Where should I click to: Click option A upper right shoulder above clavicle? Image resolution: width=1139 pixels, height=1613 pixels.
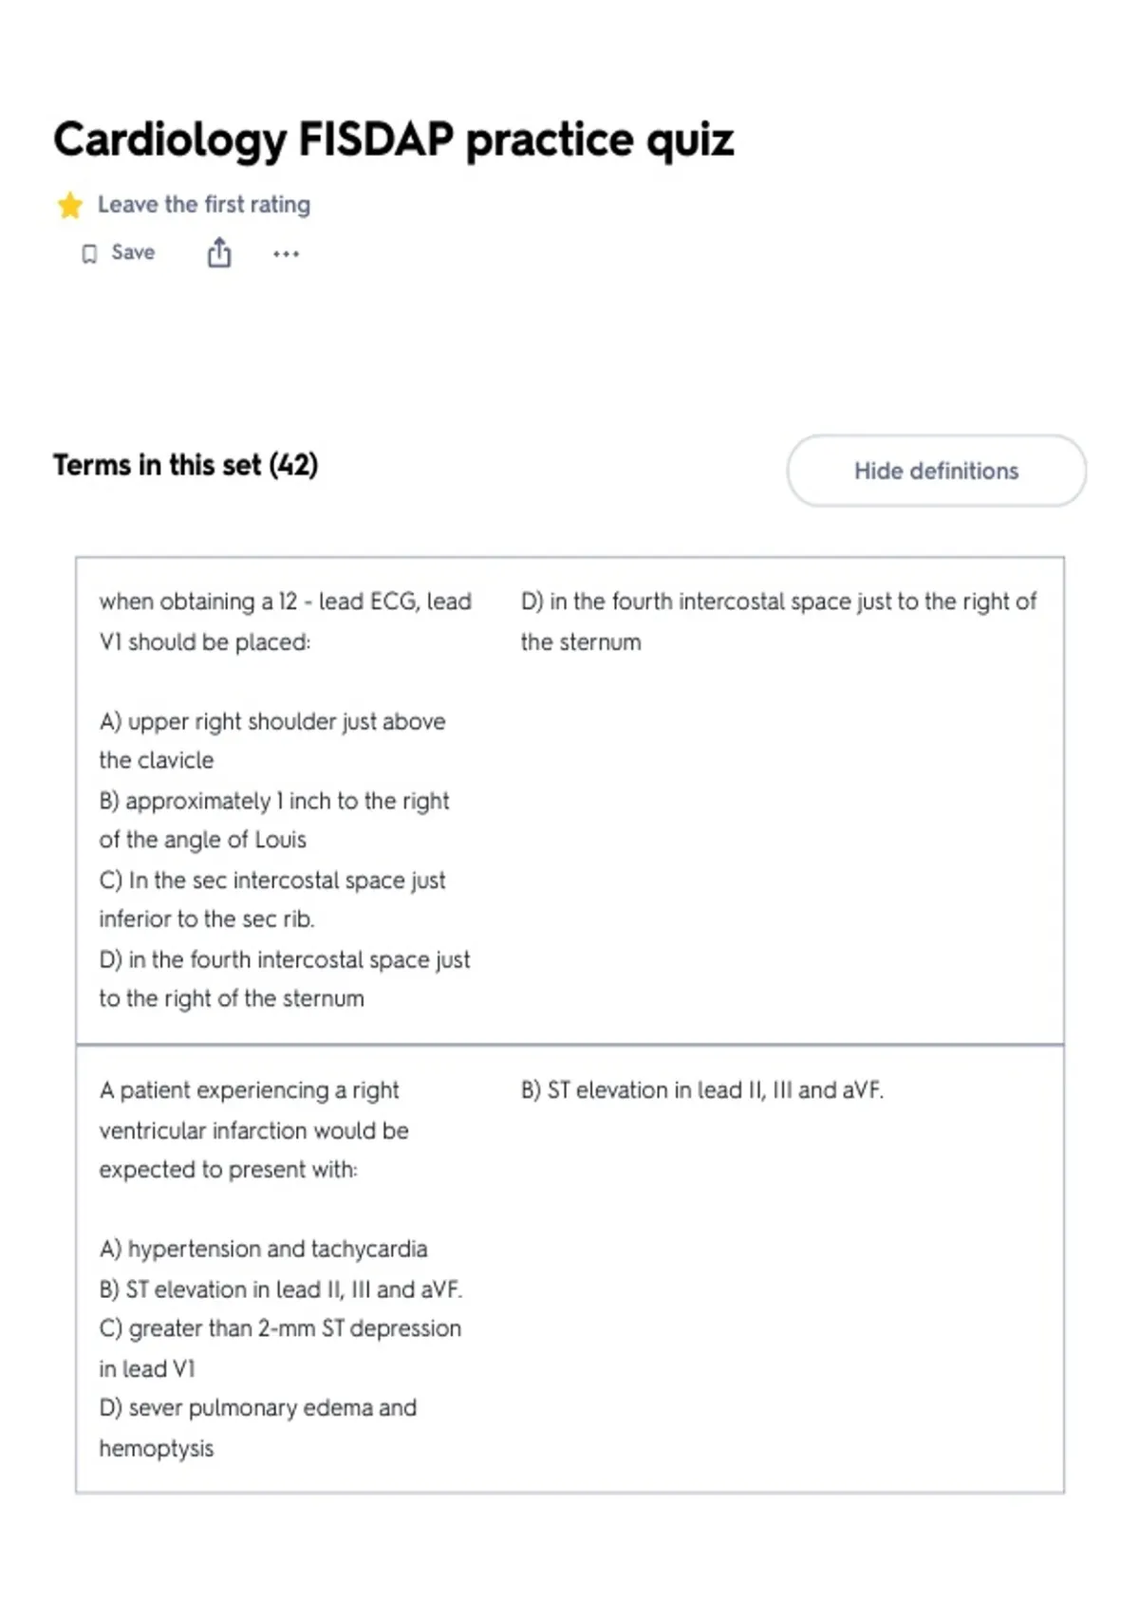tap(272, 740)
